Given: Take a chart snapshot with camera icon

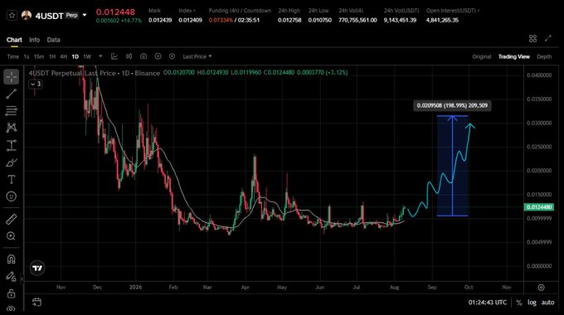Looking at the screenshot, I should 143,56.
